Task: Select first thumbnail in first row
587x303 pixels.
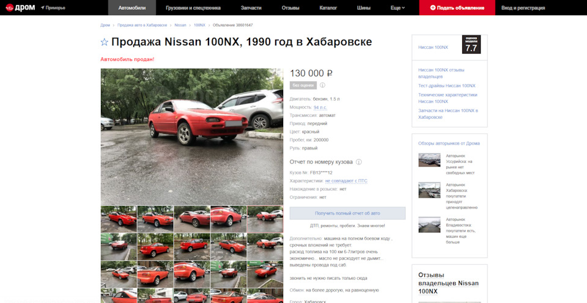Action: (x=119, y=219)
